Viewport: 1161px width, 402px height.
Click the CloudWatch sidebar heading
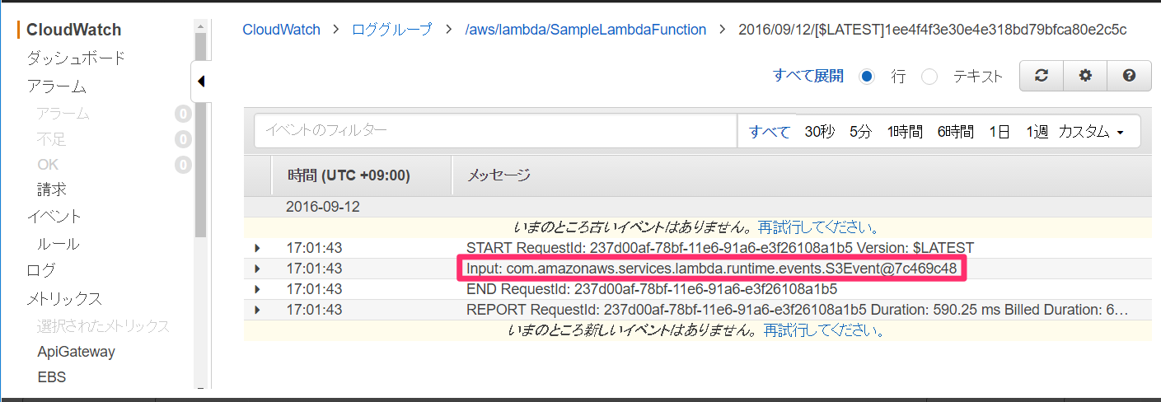click(73, 30)
